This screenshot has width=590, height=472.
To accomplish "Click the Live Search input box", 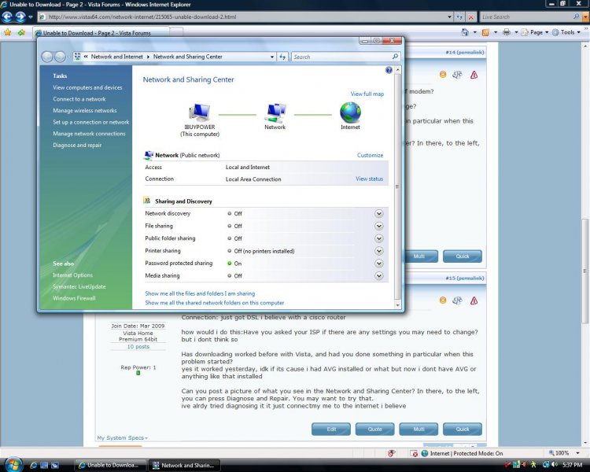I will tap(526, 17).
